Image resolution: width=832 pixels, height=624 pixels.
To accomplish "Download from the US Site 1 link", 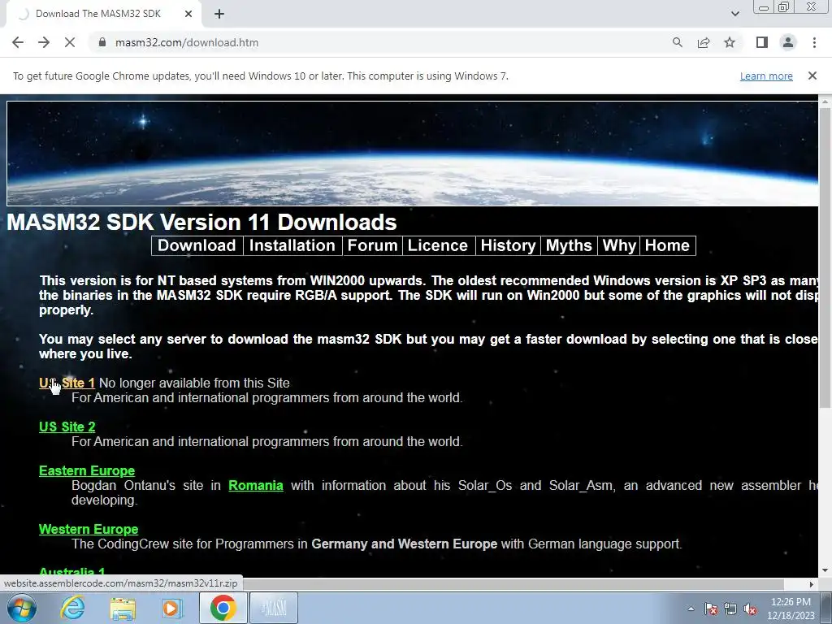I will pyautogui.click(x=67, y=383).
